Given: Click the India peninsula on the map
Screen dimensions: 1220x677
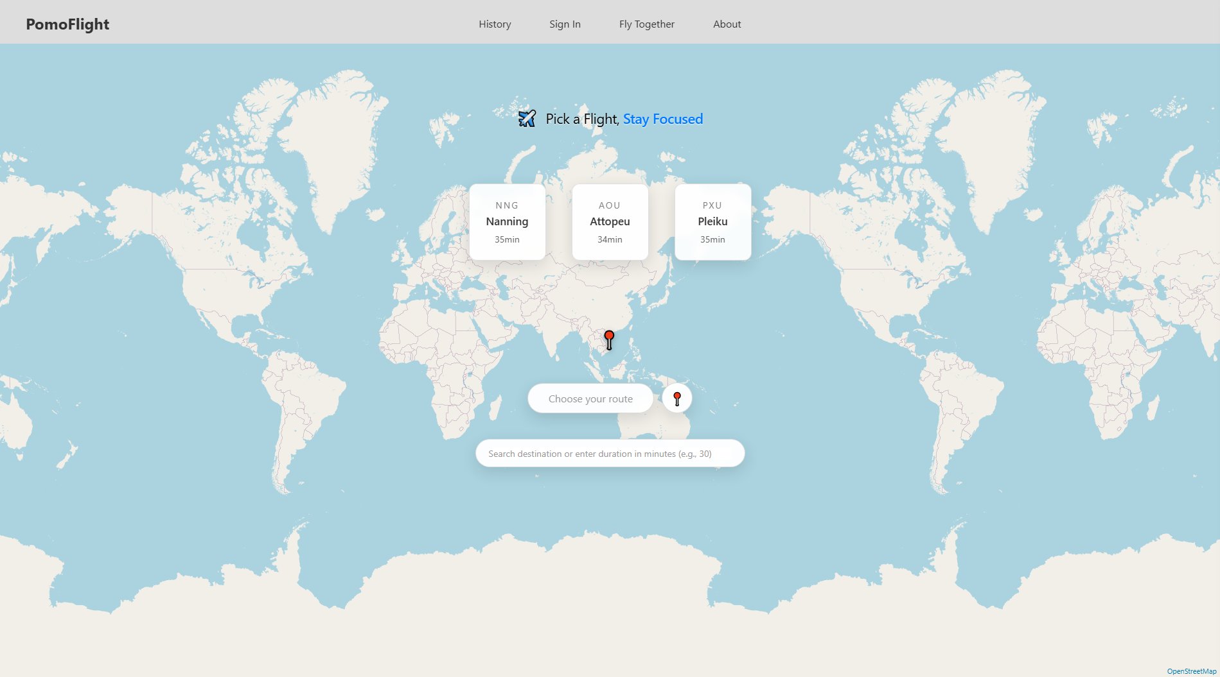Looking at the screenshot, I should pyautogui.click(x=551, y=337).
